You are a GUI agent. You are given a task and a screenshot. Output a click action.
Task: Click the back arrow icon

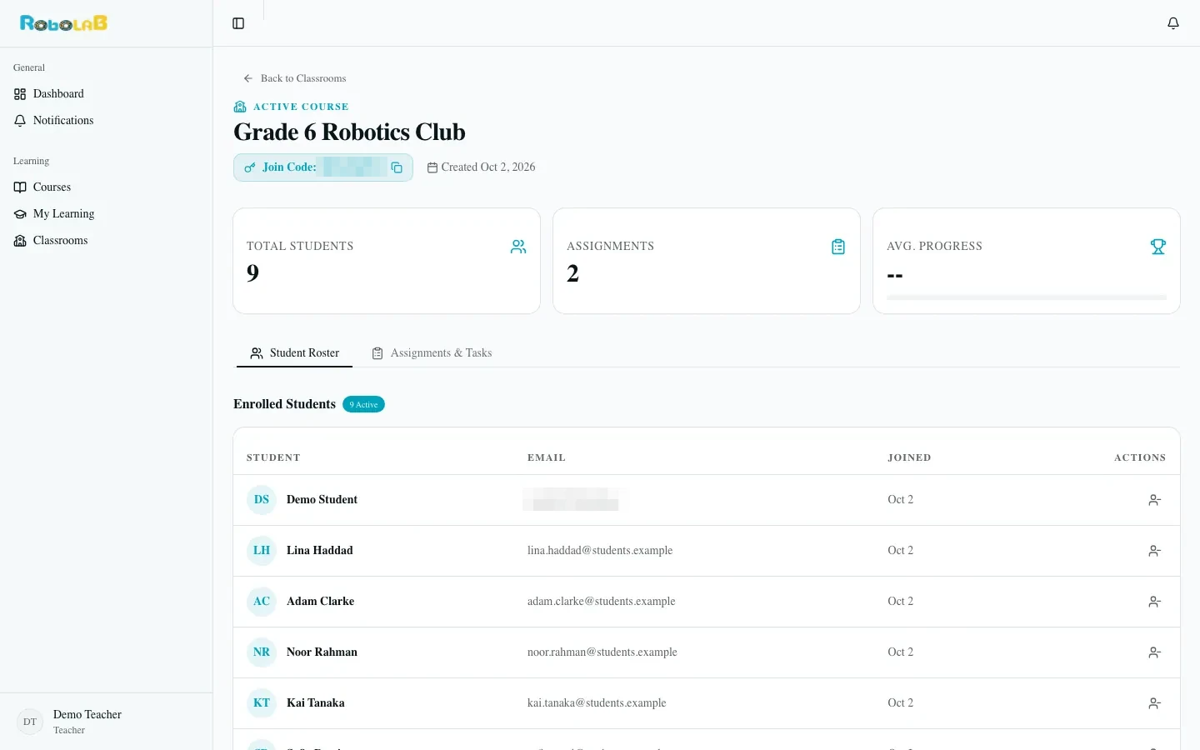click(247, 78)
